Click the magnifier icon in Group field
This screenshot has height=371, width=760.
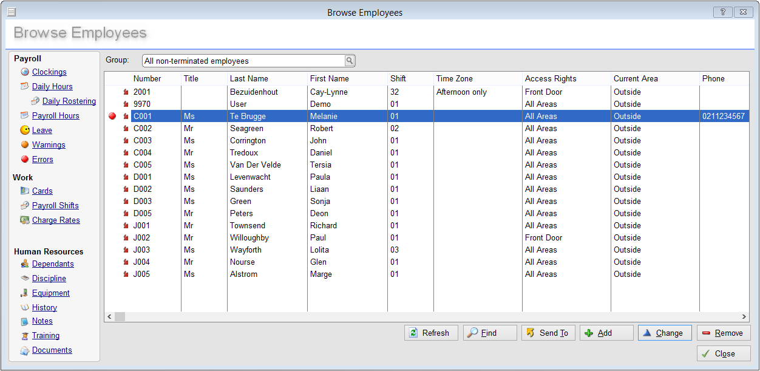pos(350,61)
